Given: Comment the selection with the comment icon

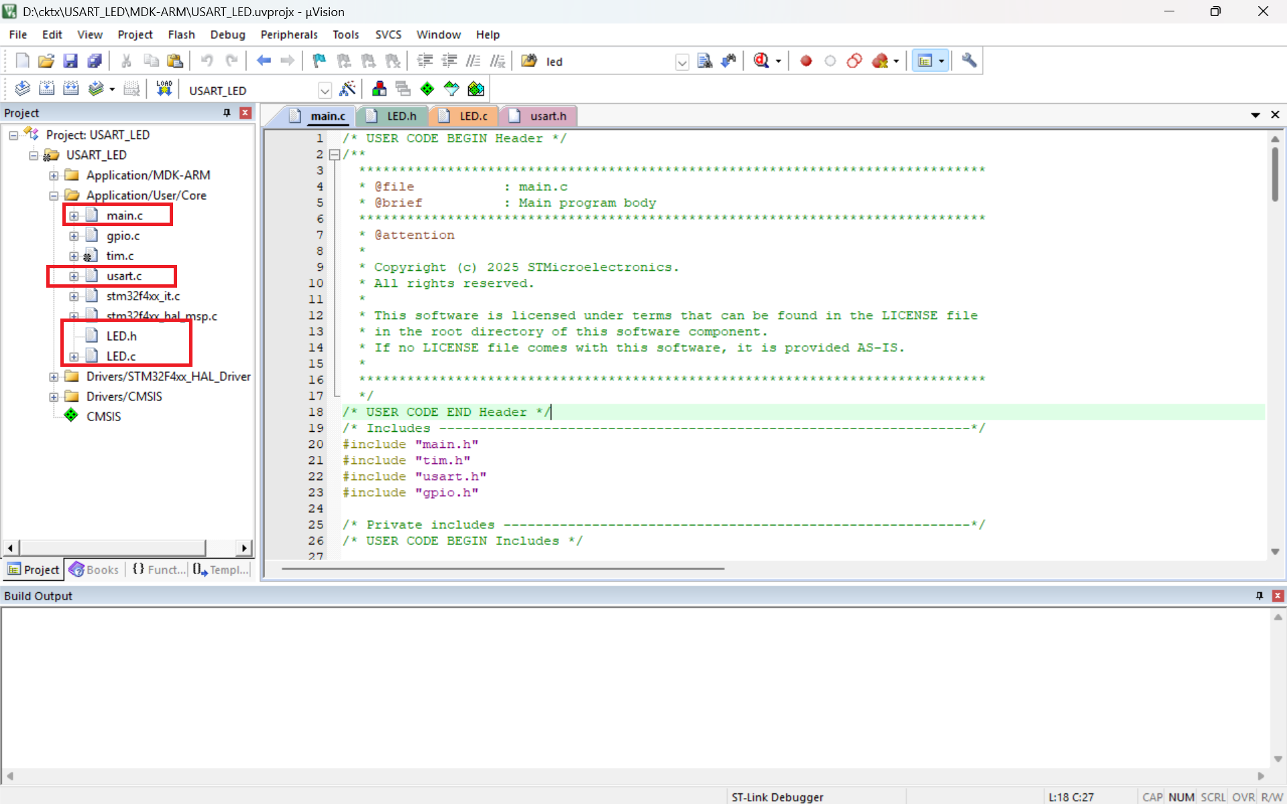Looking at the screenshot, I should (473, 61).
